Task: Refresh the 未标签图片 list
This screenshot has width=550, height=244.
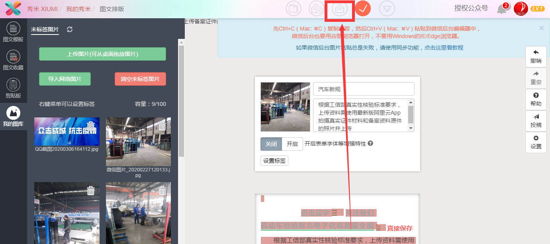Action: click(70, 29)
